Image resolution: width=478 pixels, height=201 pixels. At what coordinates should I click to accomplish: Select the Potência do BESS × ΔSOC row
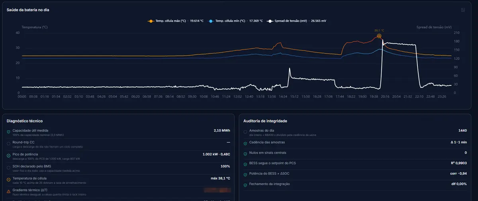[355, 174]
